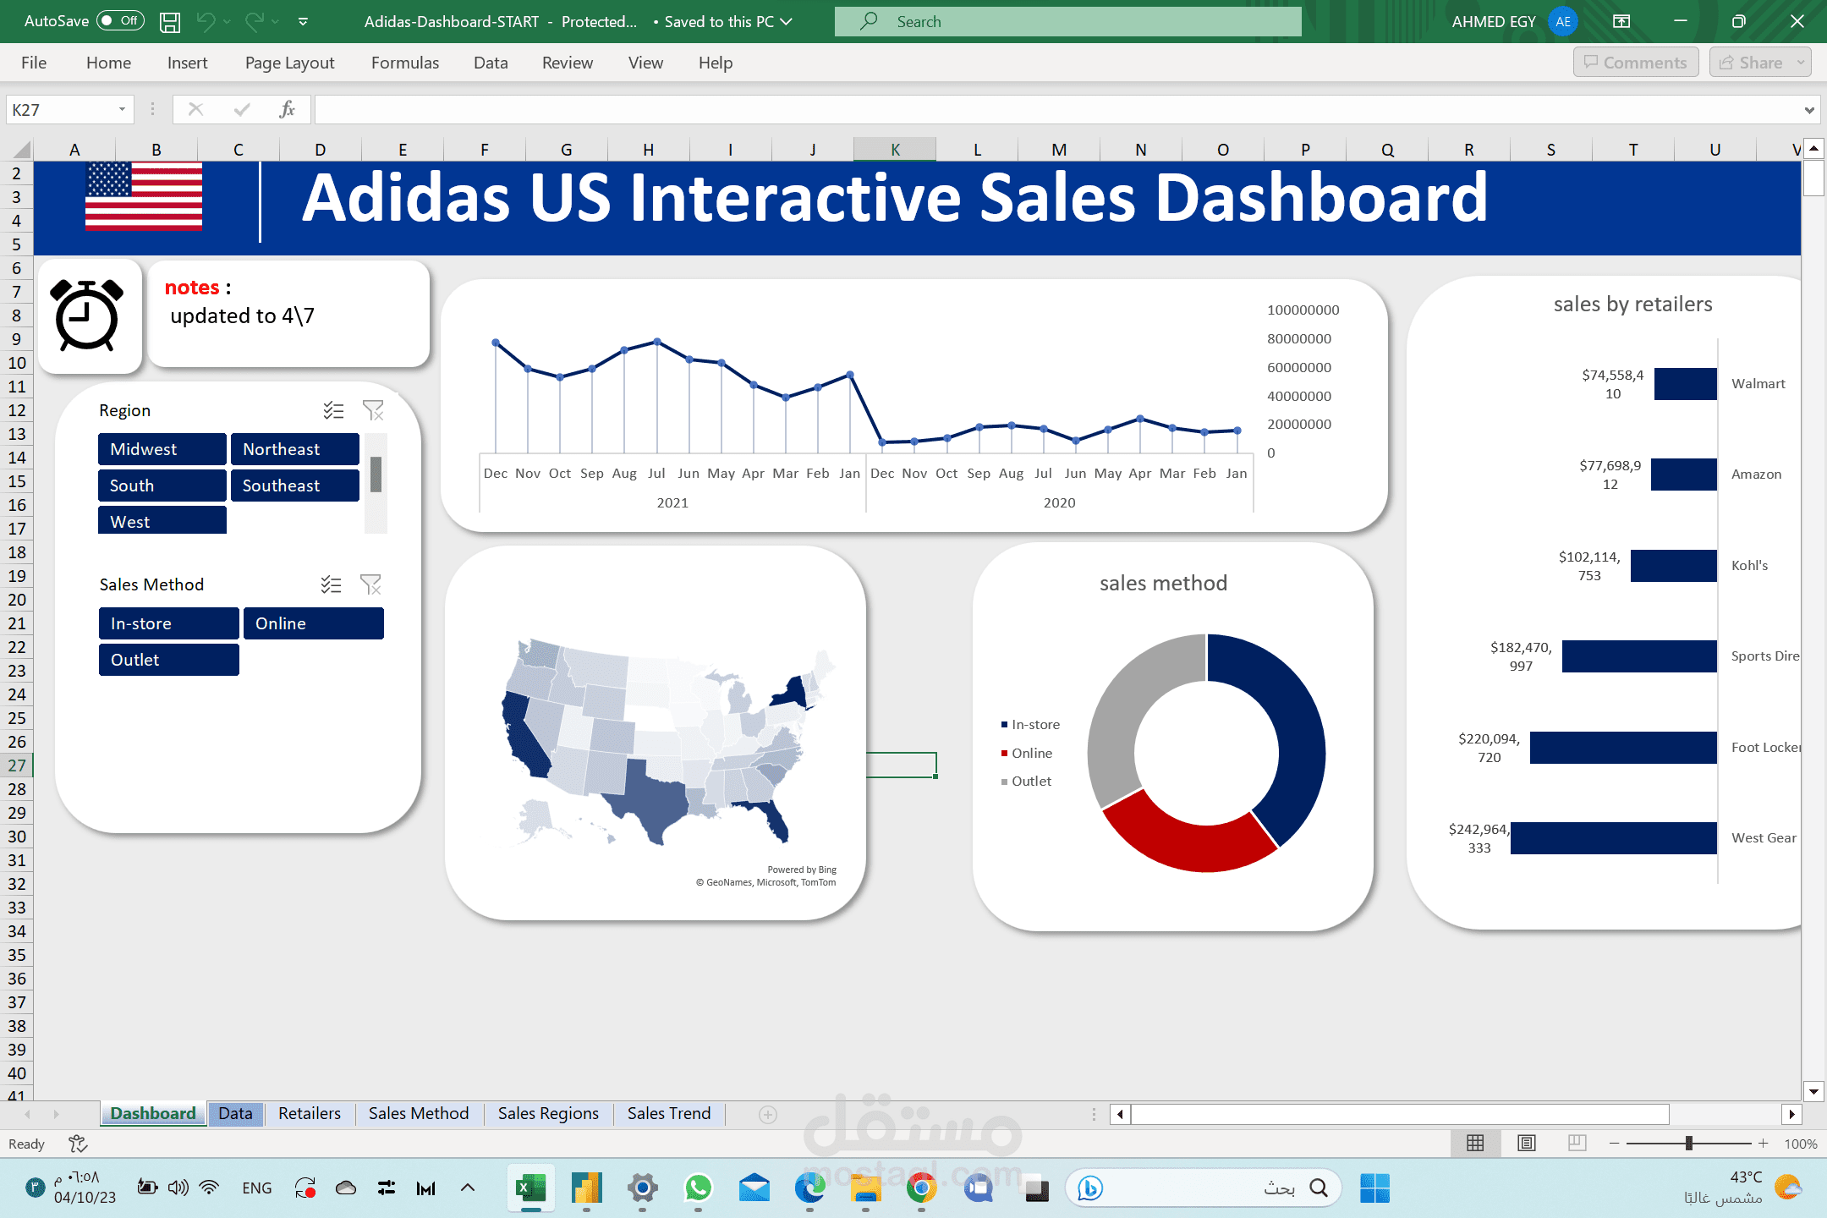Screen dimensions: 1827x1218
Task: Click the zoom in plus button
Action: tap(1763, 1144)
